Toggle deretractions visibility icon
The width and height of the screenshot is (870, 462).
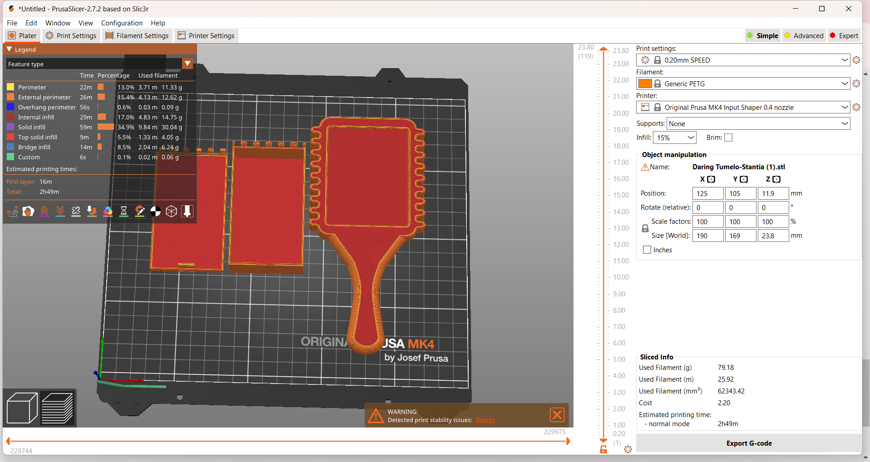tap(60, 211)
